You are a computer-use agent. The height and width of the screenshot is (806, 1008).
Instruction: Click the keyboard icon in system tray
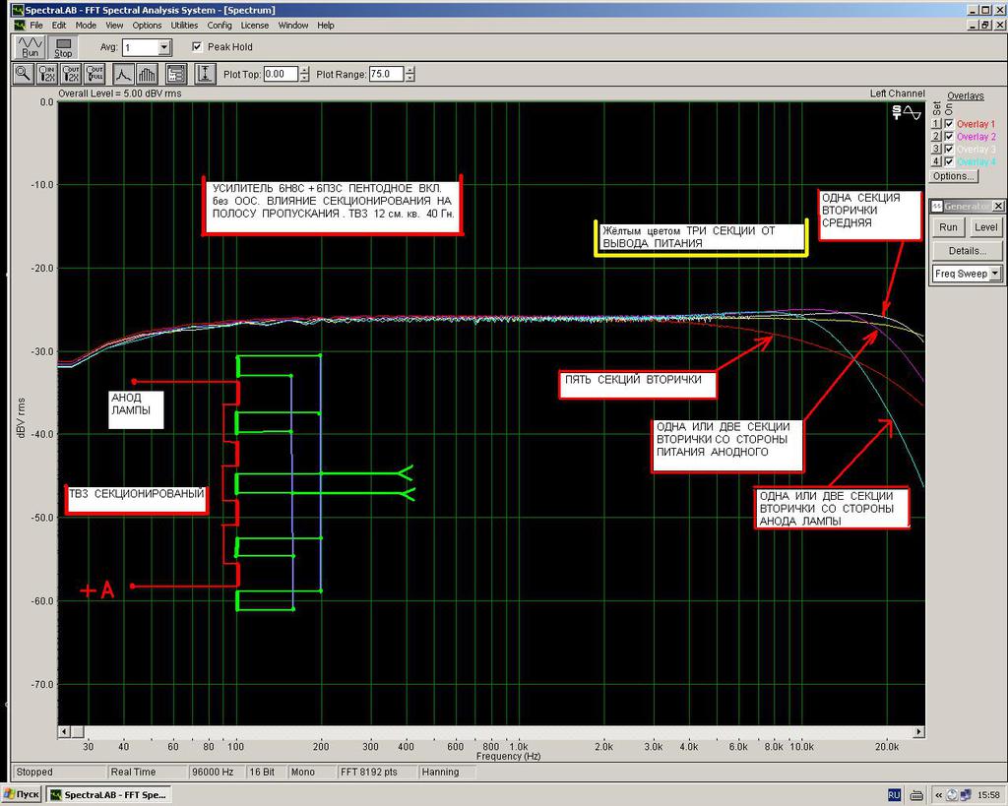917,795
